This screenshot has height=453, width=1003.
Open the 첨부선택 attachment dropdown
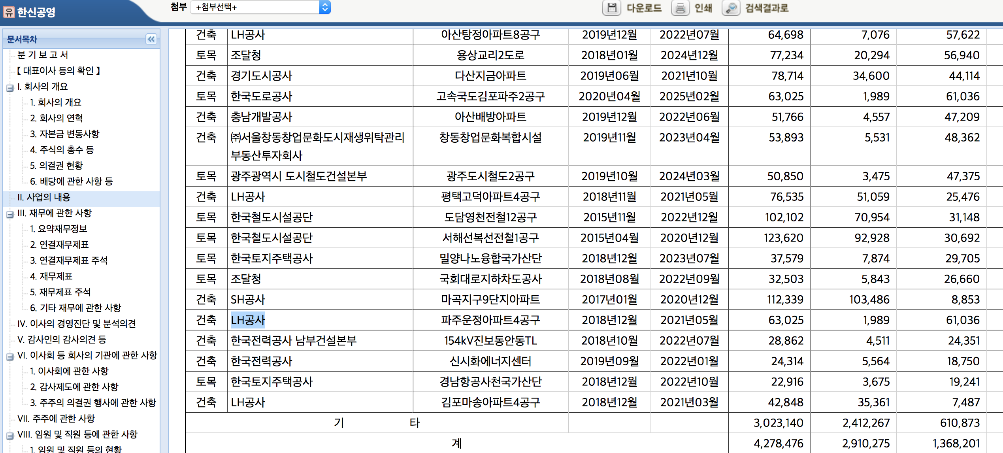coord(260,7)
